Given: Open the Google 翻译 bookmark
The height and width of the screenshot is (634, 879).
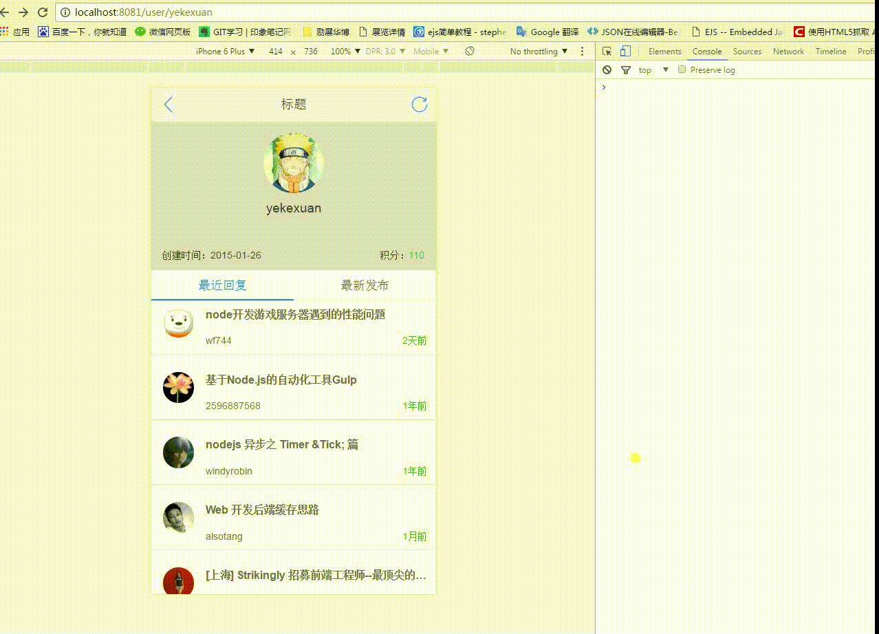Looking at the screenshot, I should click(547, 32).
